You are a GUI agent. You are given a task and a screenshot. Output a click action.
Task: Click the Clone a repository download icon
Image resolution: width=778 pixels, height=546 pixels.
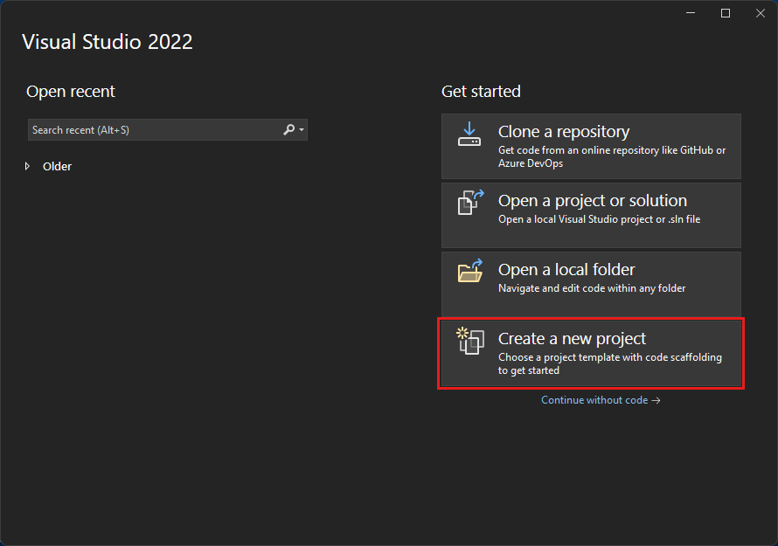[x=469, y=135]
